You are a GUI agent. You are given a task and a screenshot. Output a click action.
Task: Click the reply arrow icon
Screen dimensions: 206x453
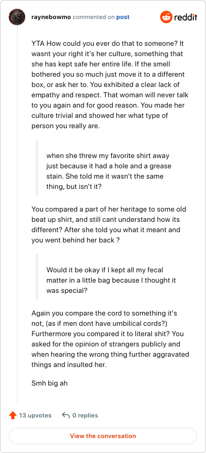(66, 415)
